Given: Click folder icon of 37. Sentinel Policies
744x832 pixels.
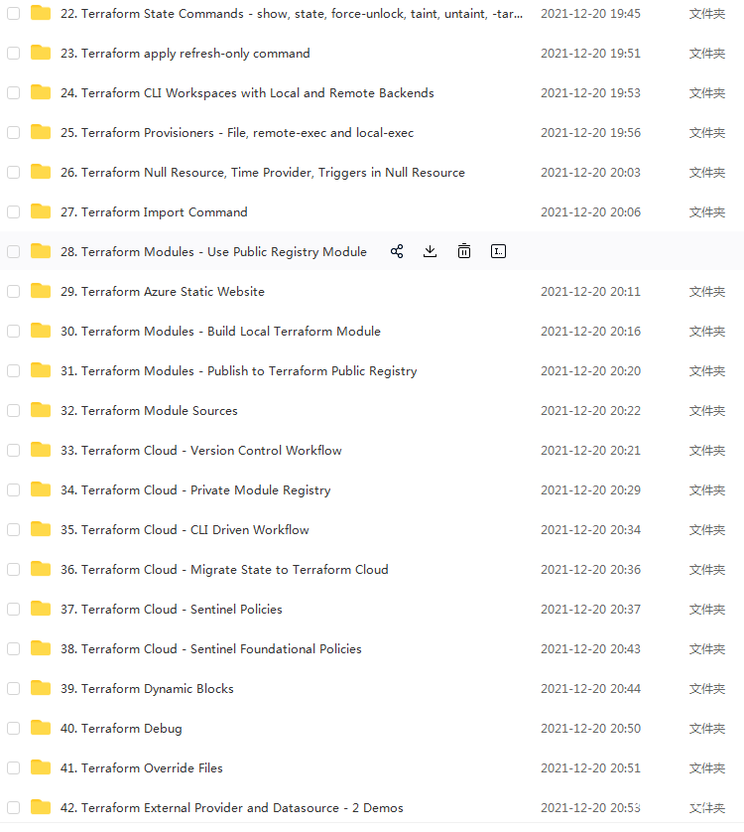Looking at the screenshot, I should (x=41, y=609).
